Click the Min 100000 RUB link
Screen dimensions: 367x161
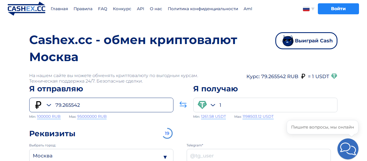coord(49,116)
